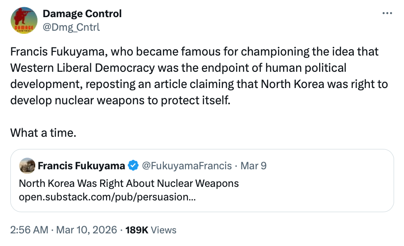The width and height of the screenshot is (404, 246).
Task: Click Francis Fukuyama's small avatar in the quote
Action: pyautogui.click(x=28, y=166)
